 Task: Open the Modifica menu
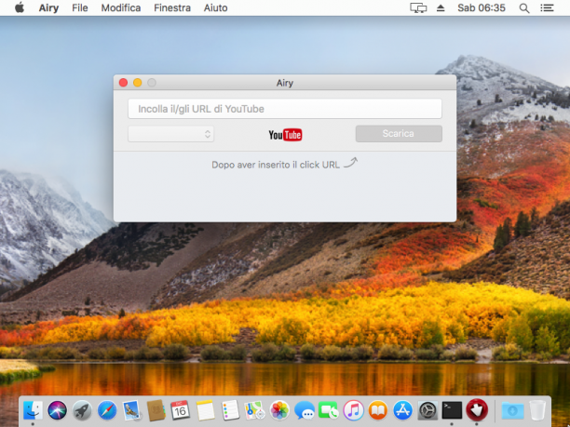point(121,8)
